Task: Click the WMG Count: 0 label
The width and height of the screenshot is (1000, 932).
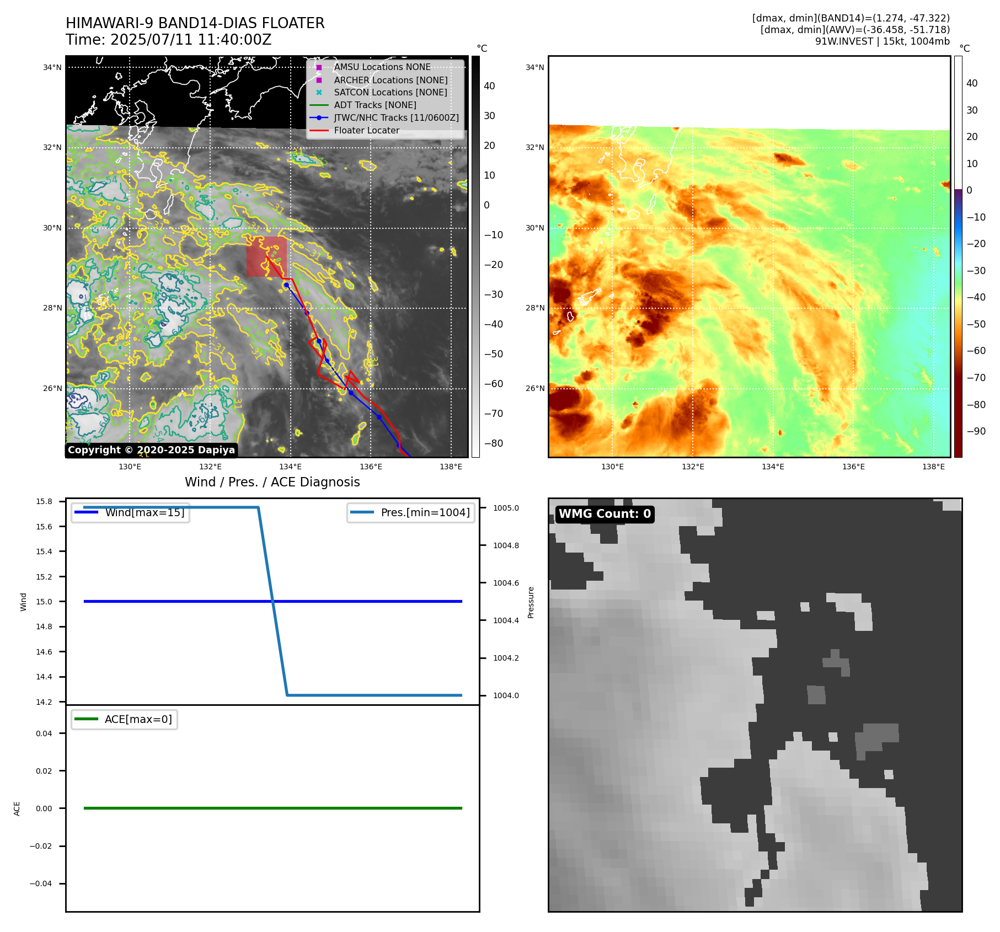Action: tap(605, 514)
